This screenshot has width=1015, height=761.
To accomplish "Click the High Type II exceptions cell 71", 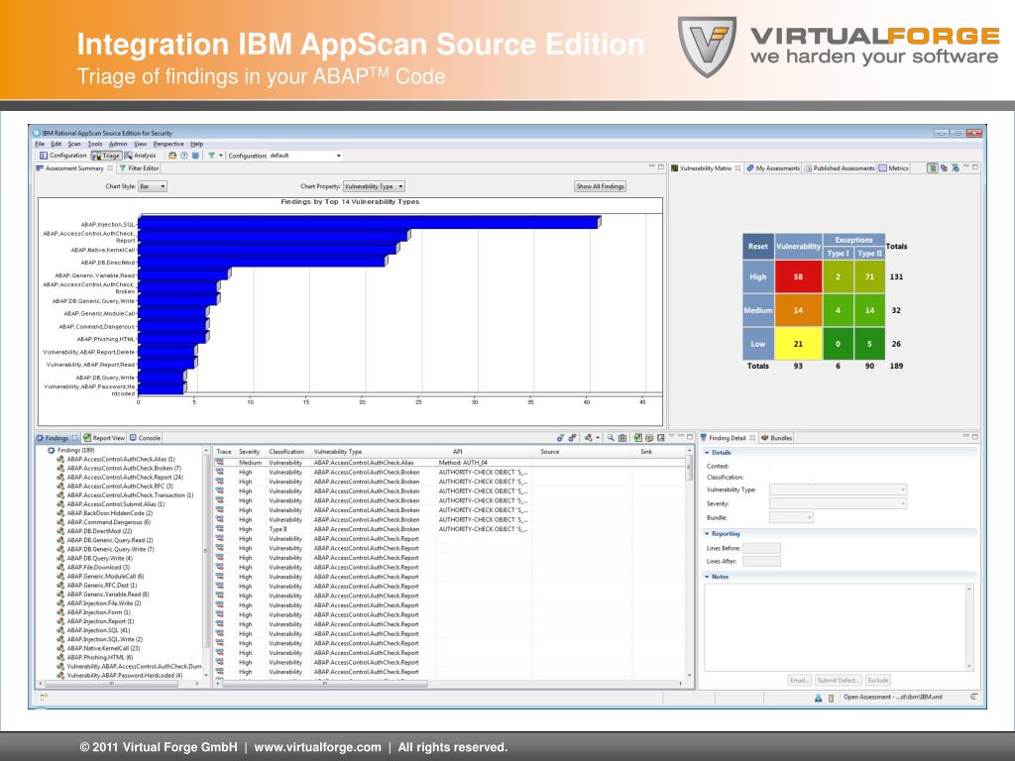I will tap(869, 277).
